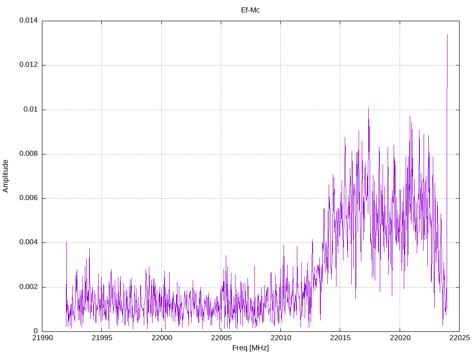Screen dimensions: 472x354
Task: Click the 0.008 y-axis tick label
Action: point(28,154)
